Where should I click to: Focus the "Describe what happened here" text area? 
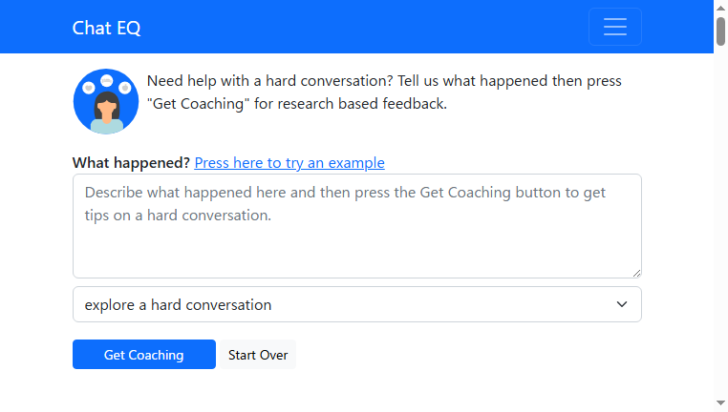(357, 226)
